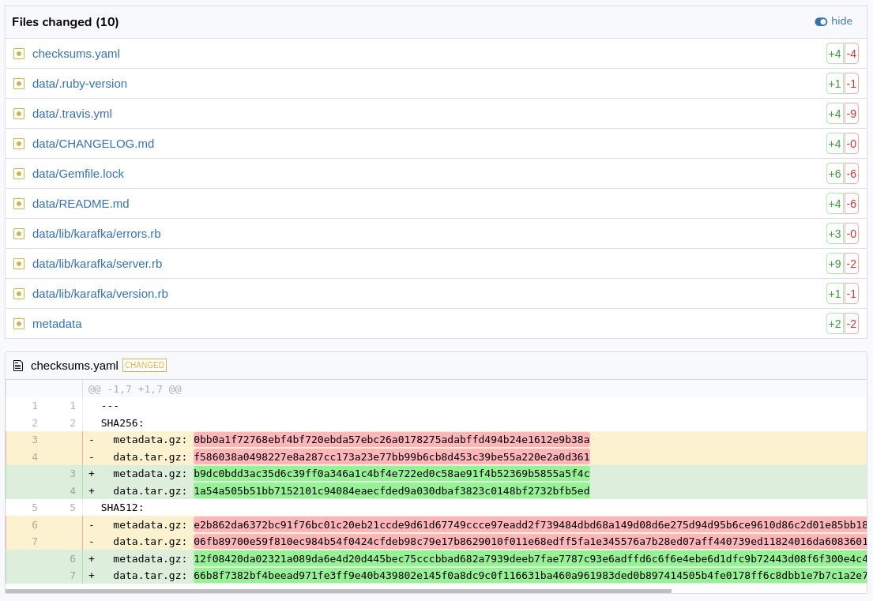Click changed-file icon beside checksums.yaml in list

pos(19,54)
